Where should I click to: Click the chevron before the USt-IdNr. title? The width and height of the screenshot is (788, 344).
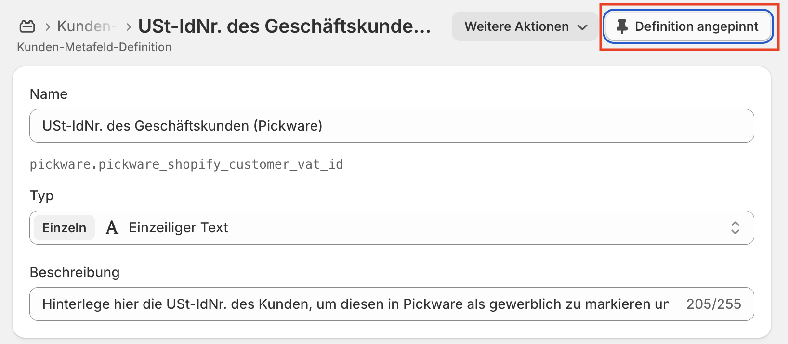(x=129, y=27)
